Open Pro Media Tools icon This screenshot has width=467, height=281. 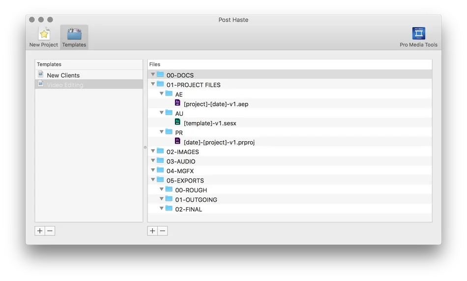tap(418, 33)
